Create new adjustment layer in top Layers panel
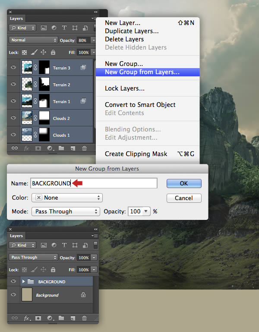 click(50, 148)
